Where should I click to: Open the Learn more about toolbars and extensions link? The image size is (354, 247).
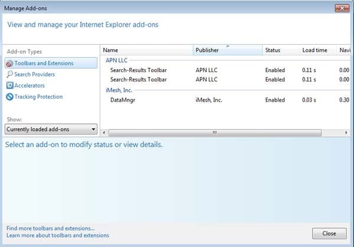pos(58,235)
